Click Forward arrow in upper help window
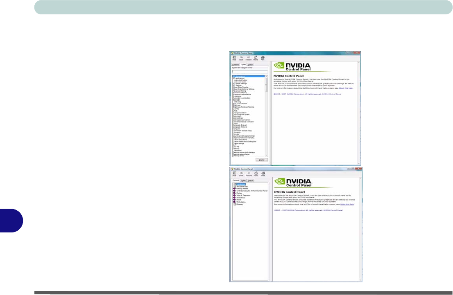The image size is (453, 295). (249, 58)
